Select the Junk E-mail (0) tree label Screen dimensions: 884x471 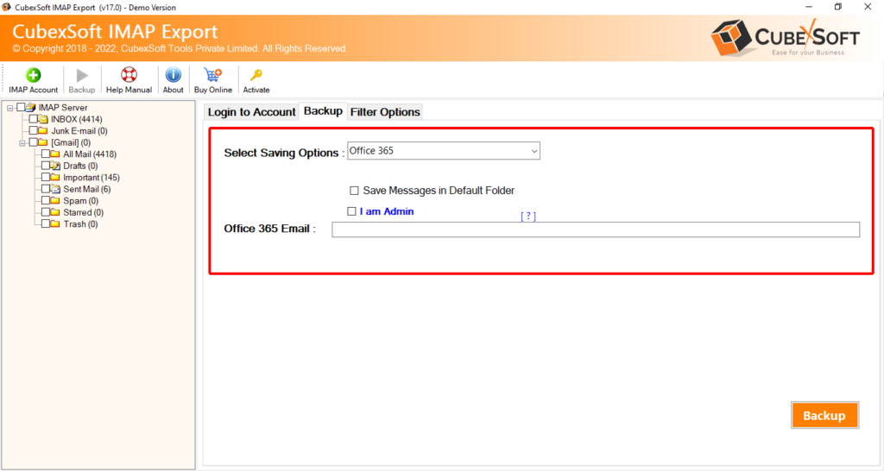[x=79, y=131]
